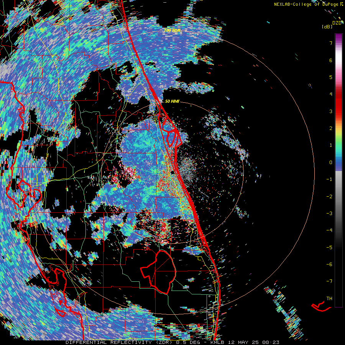Click the DZD product label
345x345 pixels.
click(x=337, y=23)
